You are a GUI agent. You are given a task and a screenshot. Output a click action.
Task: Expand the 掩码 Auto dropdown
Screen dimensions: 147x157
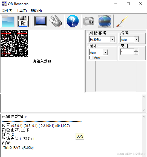pos(136,39)
